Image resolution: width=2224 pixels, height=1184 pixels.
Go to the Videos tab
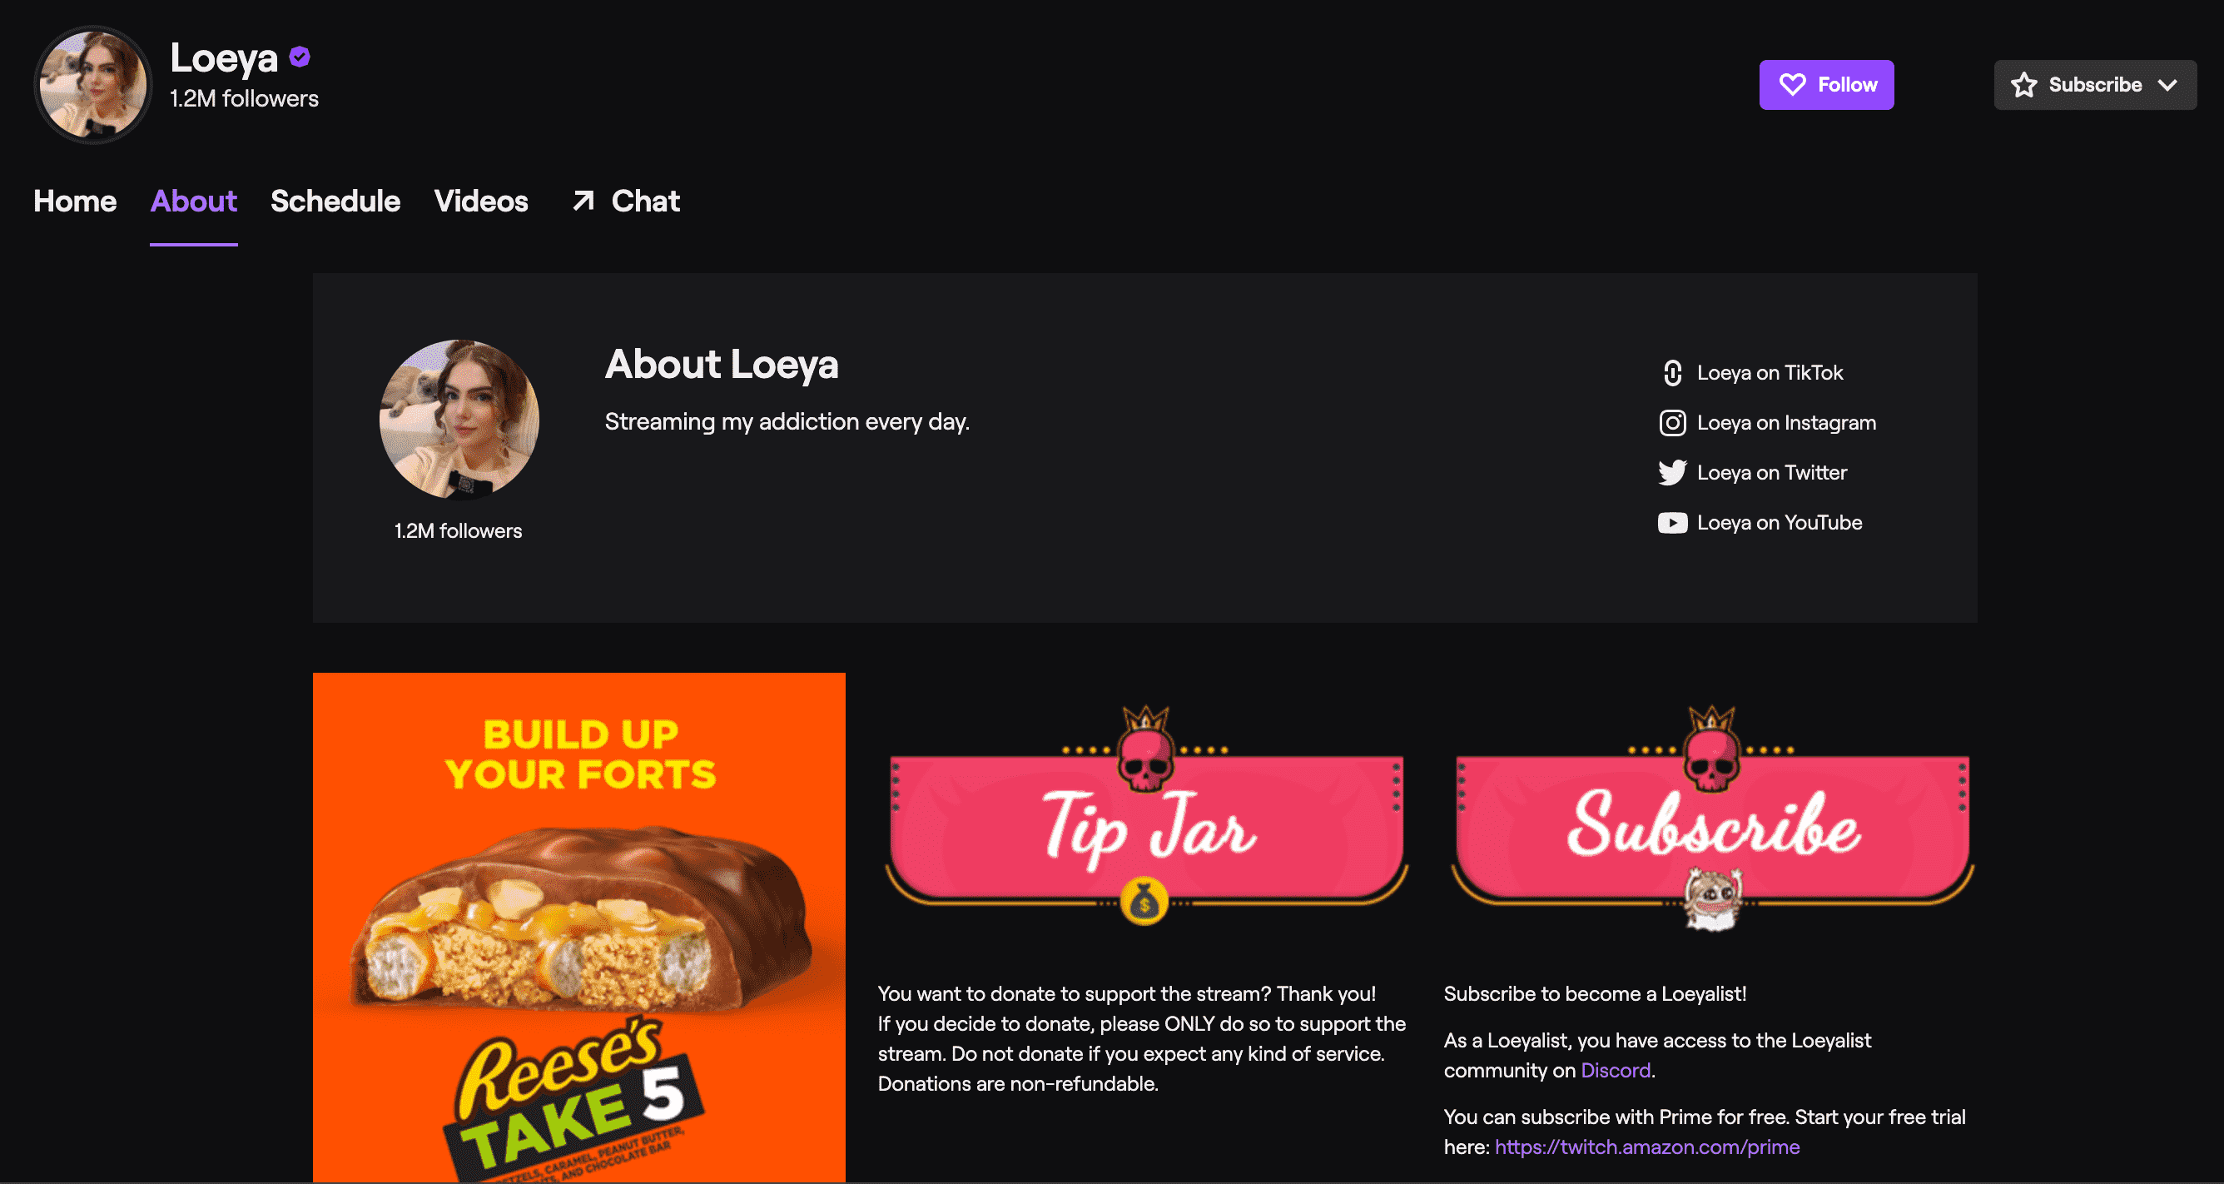pos(481,201)
